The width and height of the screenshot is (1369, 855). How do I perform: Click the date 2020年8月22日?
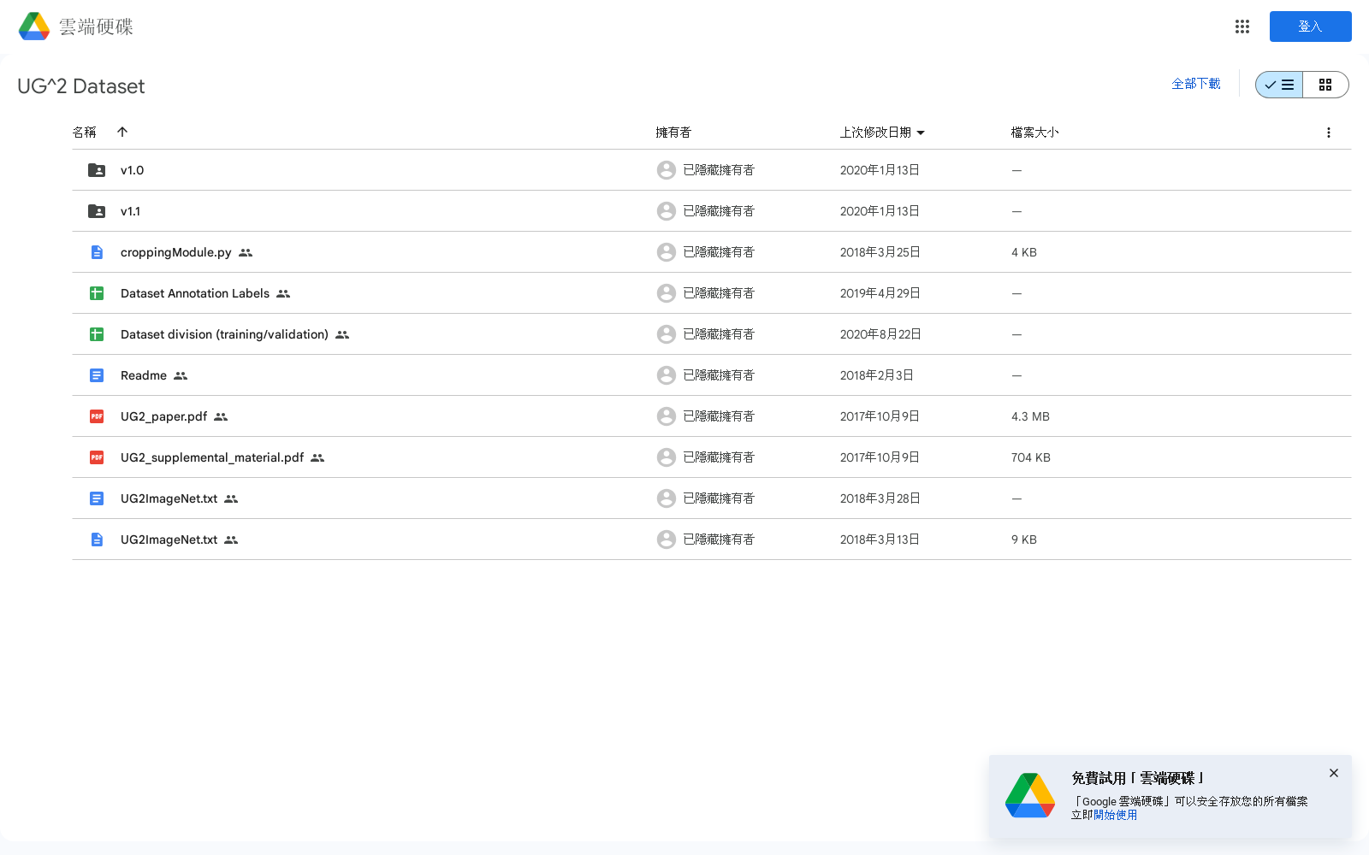point(880,334)
